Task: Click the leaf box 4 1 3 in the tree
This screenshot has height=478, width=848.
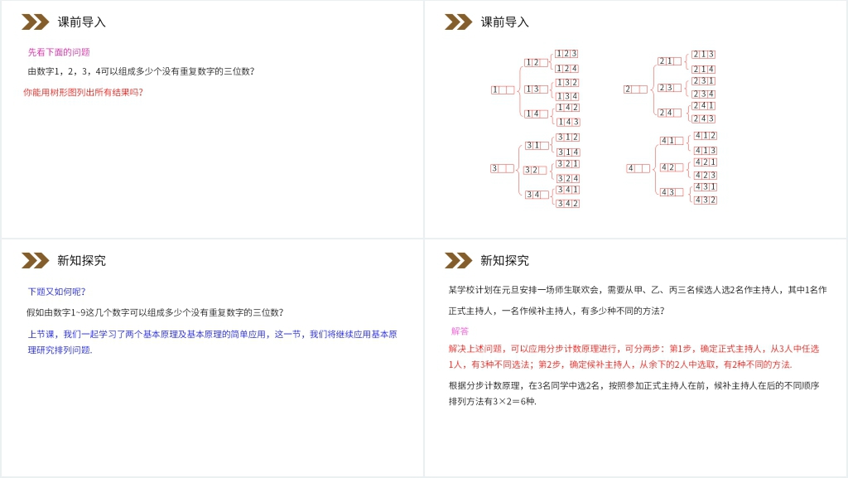Action: click(x=706, y=151)
